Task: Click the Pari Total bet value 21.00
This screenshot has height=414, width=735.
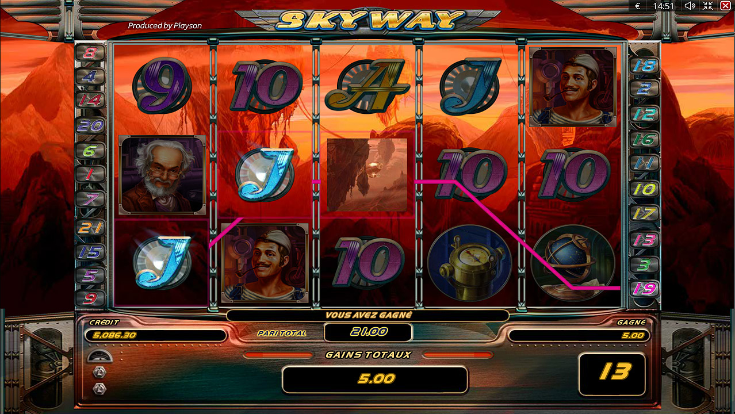Action: click(368, 332)
